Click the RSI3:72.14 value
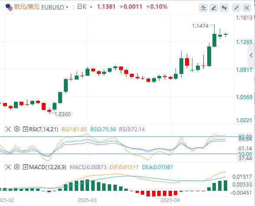Viewport: 255px width, 206px height. coord(132,130)
